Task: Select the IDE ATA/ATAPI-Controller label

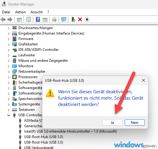Action: tap(38, 50)
